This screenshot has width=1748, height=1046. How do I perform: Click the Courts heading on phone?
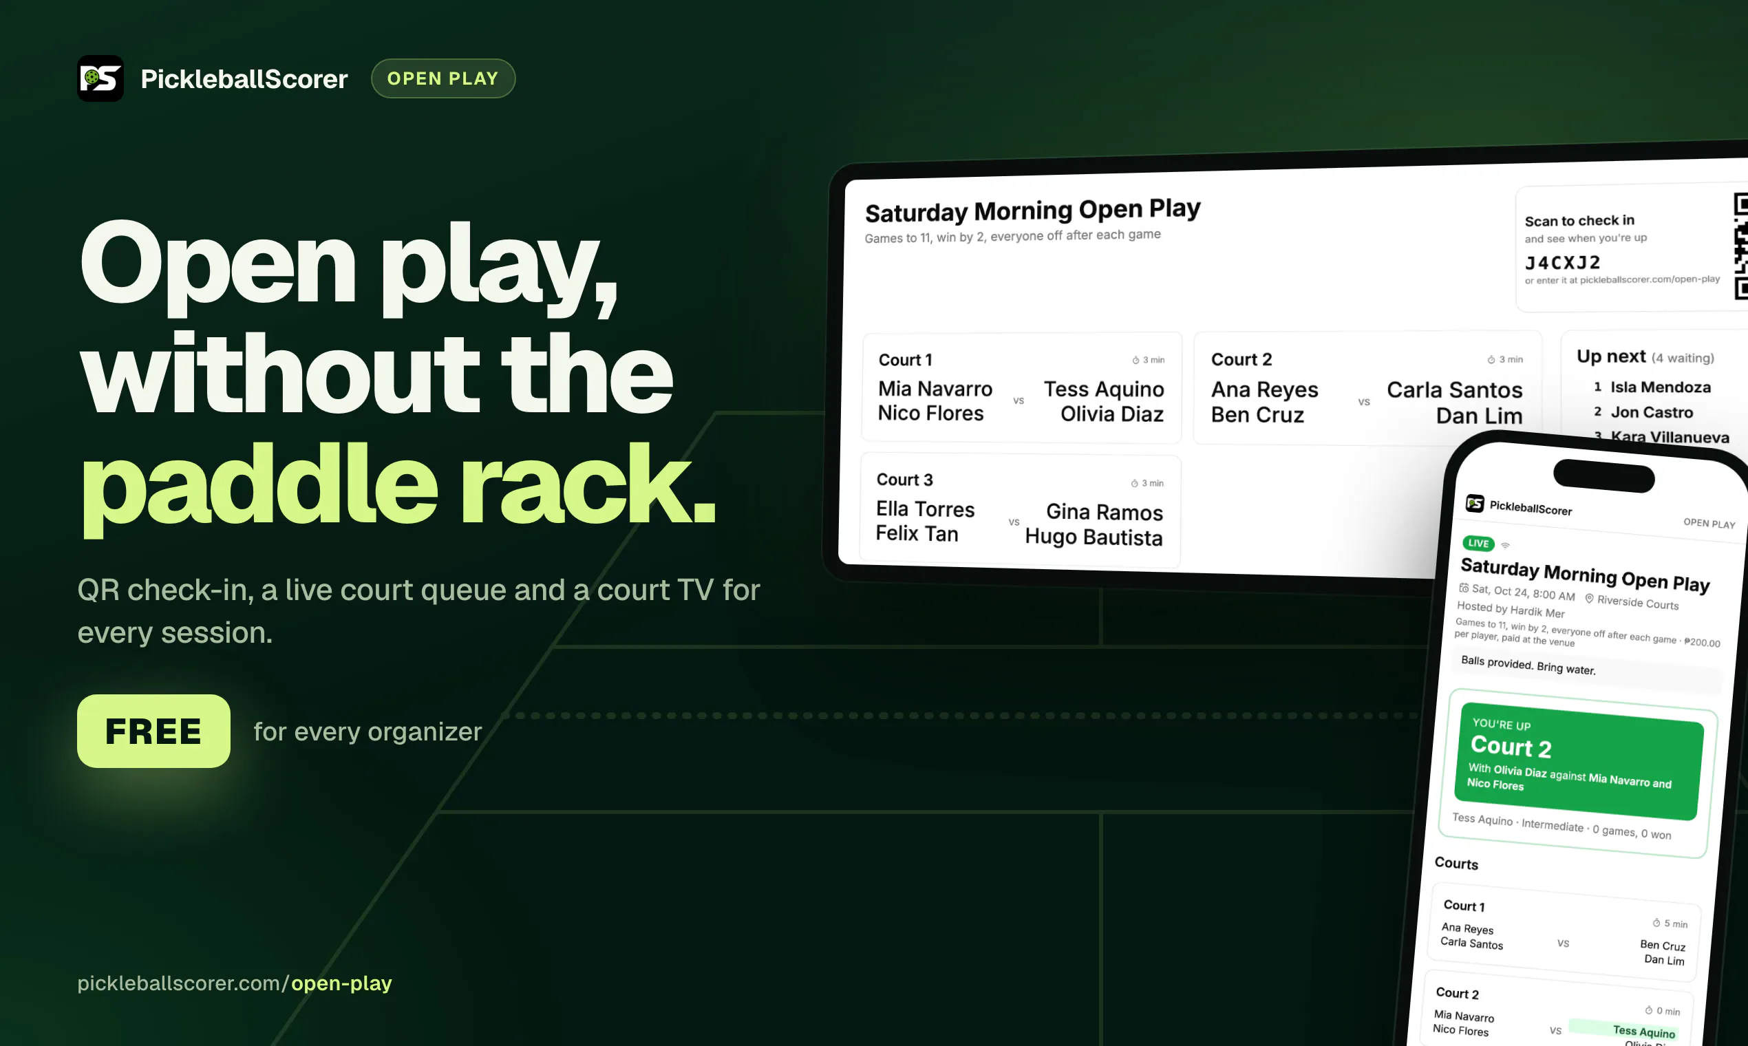(1456, 864)
